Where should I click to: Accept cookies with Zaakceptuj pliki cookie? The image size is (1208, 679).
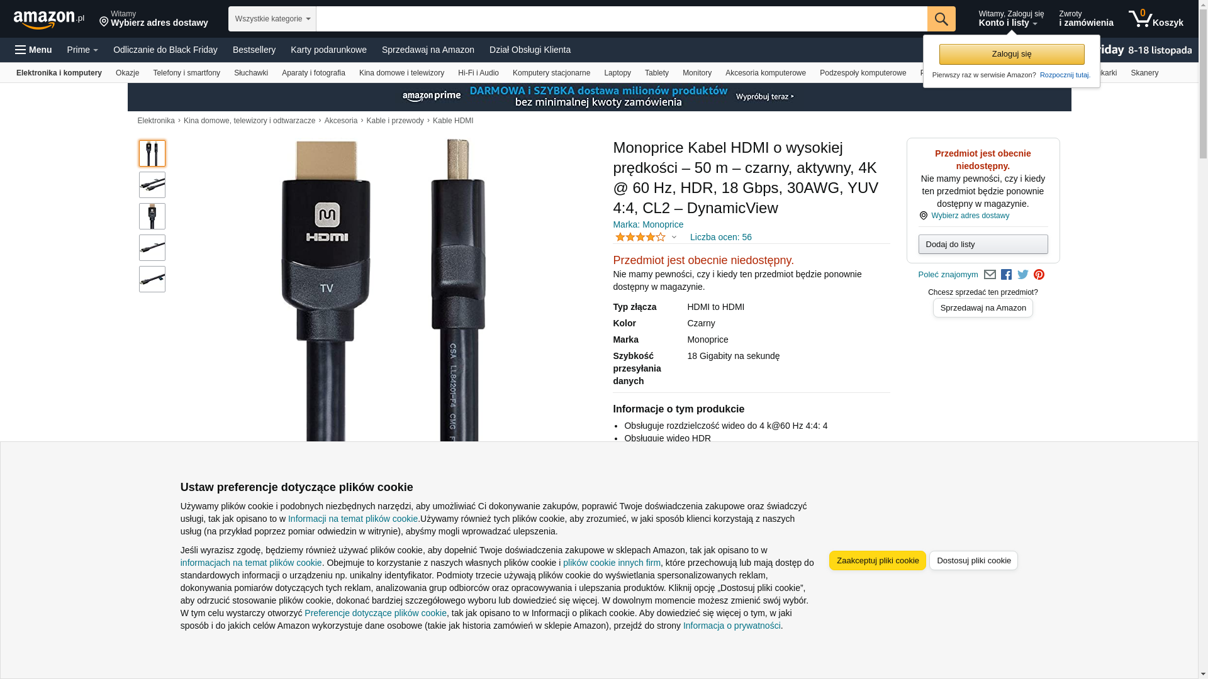(878, 561)
